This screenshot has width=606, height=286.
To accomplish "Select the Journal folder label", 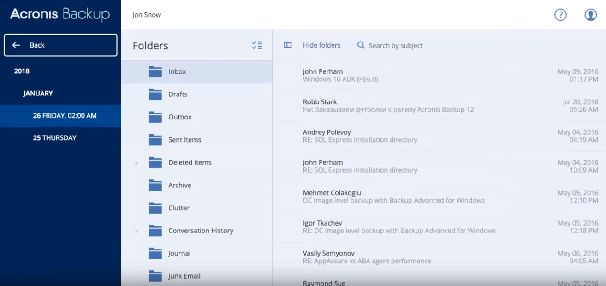I will point(179,253).
